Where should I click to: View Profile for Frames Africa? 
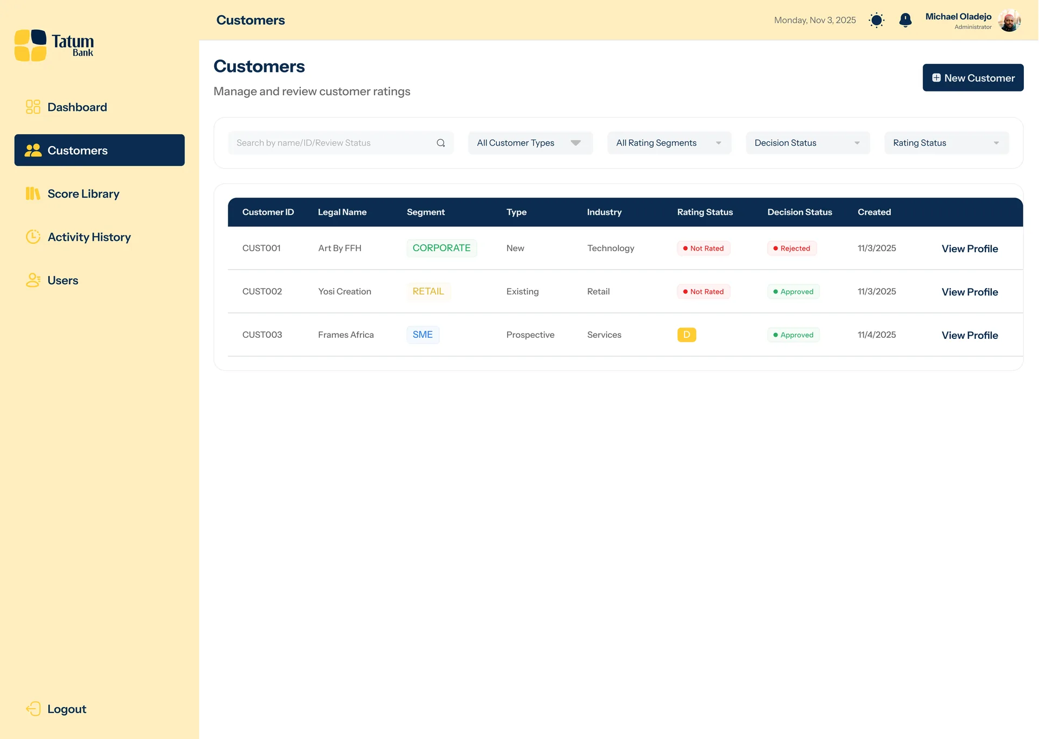(969, 335)
